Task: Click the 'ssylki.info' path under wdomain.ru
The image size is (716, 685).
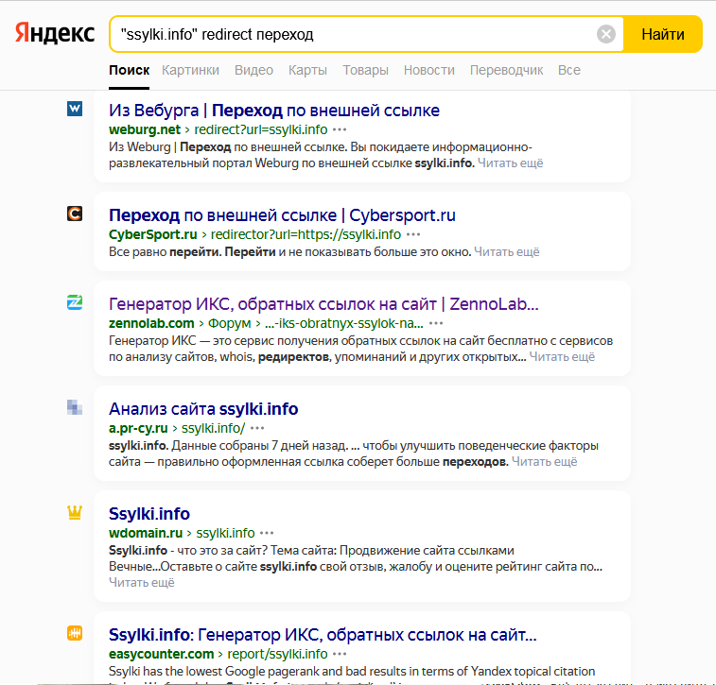Action: tap(225, 534)
